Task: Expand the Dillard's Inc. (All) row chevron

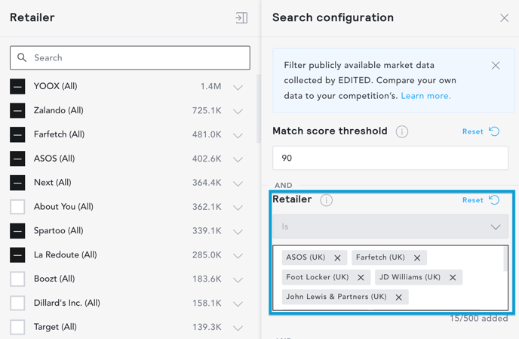Action: (238, 304)
